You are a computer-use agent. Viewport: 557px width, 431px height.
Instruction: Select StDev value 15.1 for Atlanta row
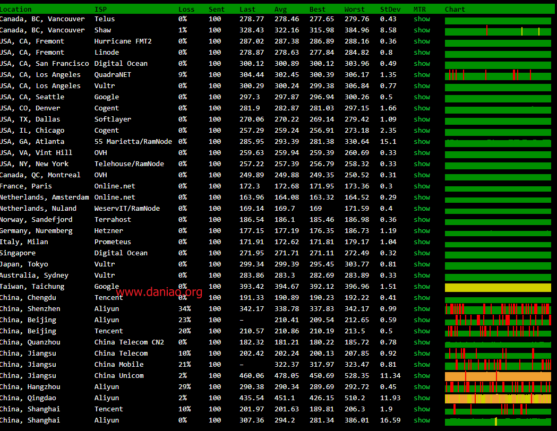[388, 141]
